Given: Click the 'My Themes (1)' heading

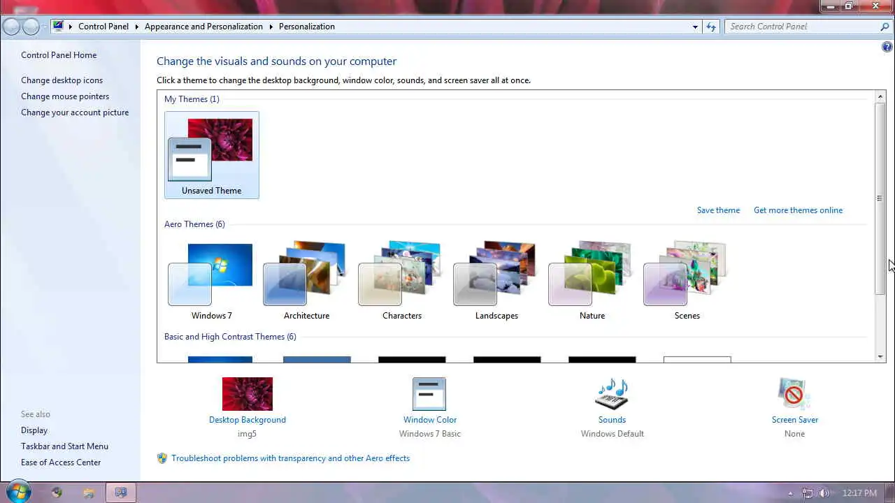Looking at the screenshot, I should click(192, 99).
